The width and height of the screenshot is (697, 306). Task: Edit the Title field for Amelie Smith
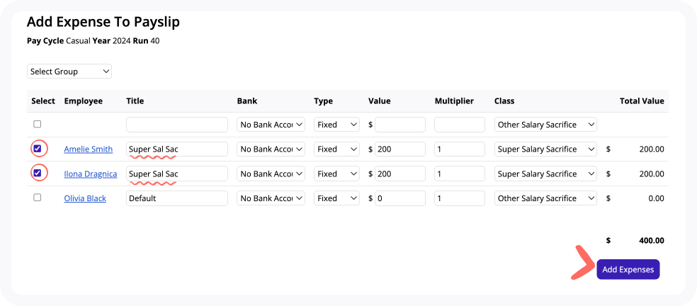pyautogui.click(x=177, y=149)
